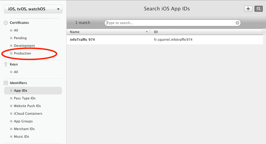Open All under Certificates

point(16,30)
